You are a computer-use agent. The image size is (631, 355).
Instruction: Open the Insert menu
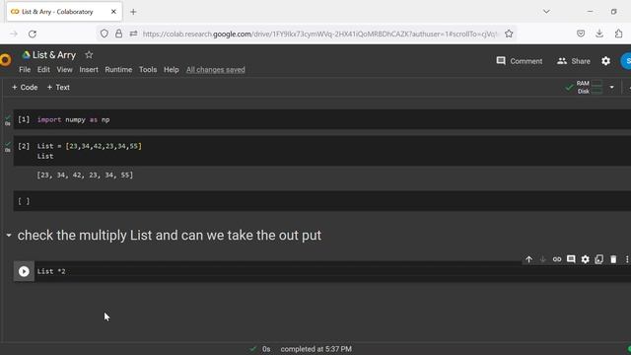[89, 70]
